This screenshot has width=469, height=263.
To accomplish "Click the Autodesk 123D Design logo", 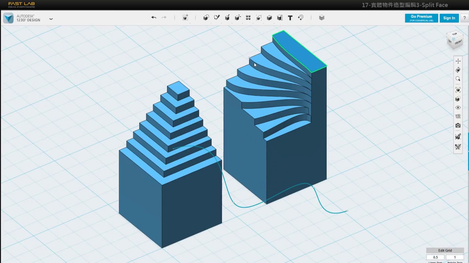I will [x=8, y=18].
